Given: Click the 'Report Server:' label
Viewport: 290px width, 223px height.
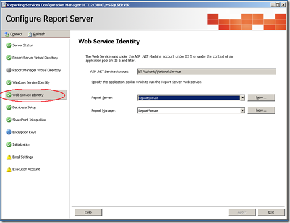Looking at the screenshot, I should [102, 98].
